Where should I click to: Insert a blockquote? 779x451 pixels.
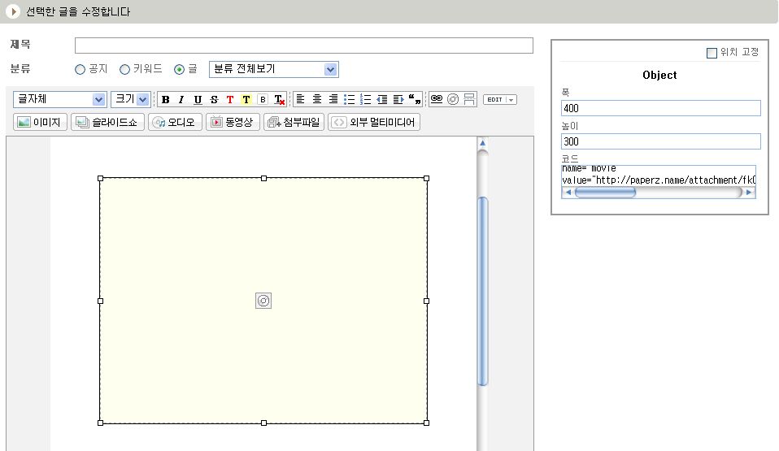[415, 99]
